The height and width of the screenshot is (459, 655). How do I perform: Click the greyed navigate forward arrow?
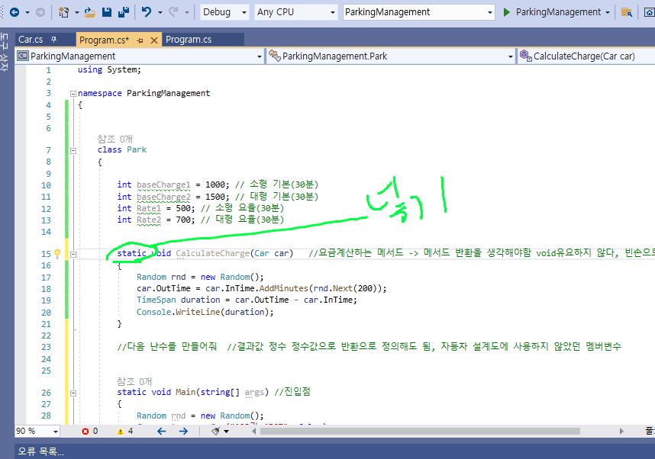[40, 12]
